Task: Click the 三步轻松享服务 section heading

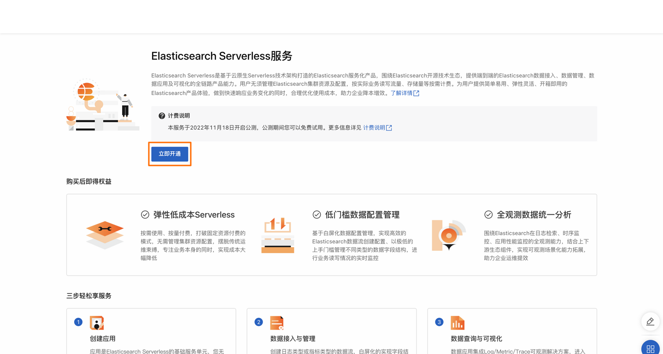Action: click(89, 296)
